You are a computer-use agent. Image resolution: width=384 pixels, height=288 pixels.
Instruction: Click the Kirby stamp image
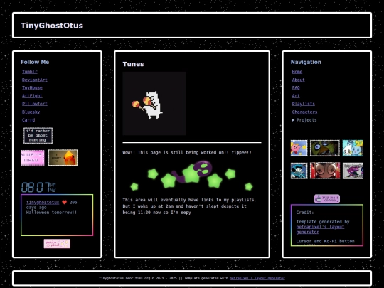point(299,148)
